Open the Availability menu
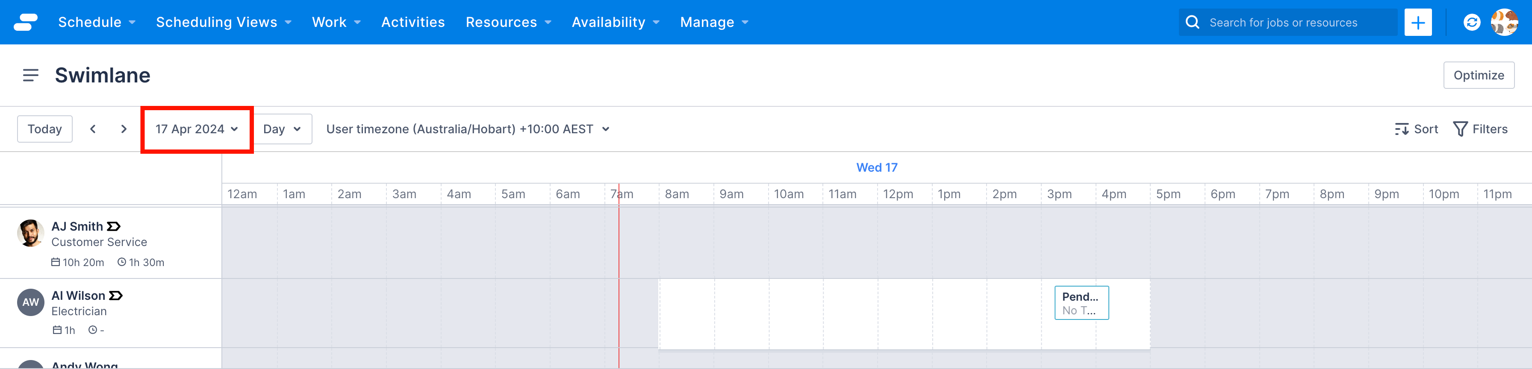This screenshot has width=1532, height=369. (616, 22)
